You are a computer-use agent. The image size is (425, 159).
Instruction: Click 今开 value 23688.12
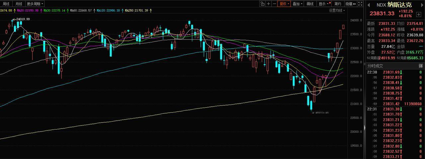point(387,35)
